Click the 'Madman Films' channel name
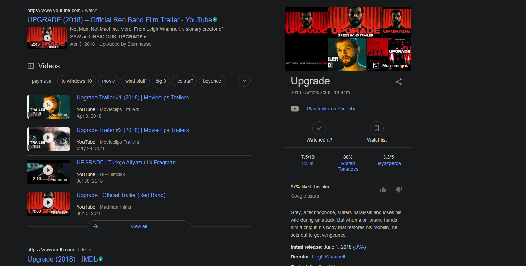This screenshot has height=266, width=526. (115, 207)
